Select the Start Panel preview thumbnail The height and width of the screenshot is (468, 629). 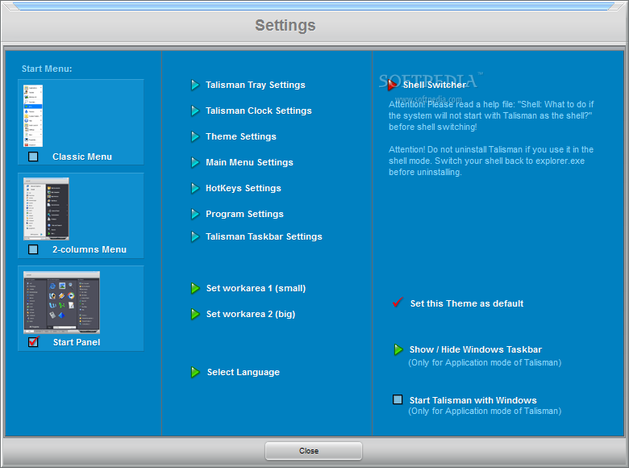coord(62,303)
